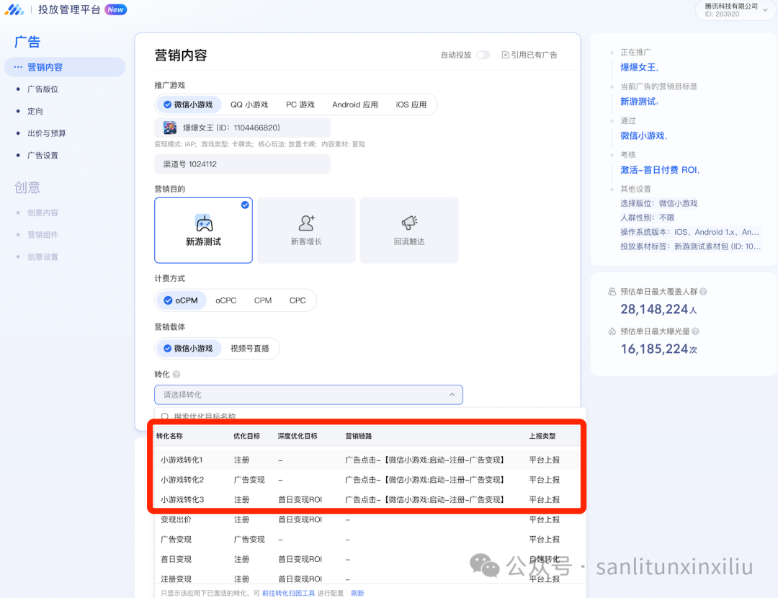The image size is (778, 598).
Task: Click the 爆爆女王 link in summary
Action: coord(638,68)
